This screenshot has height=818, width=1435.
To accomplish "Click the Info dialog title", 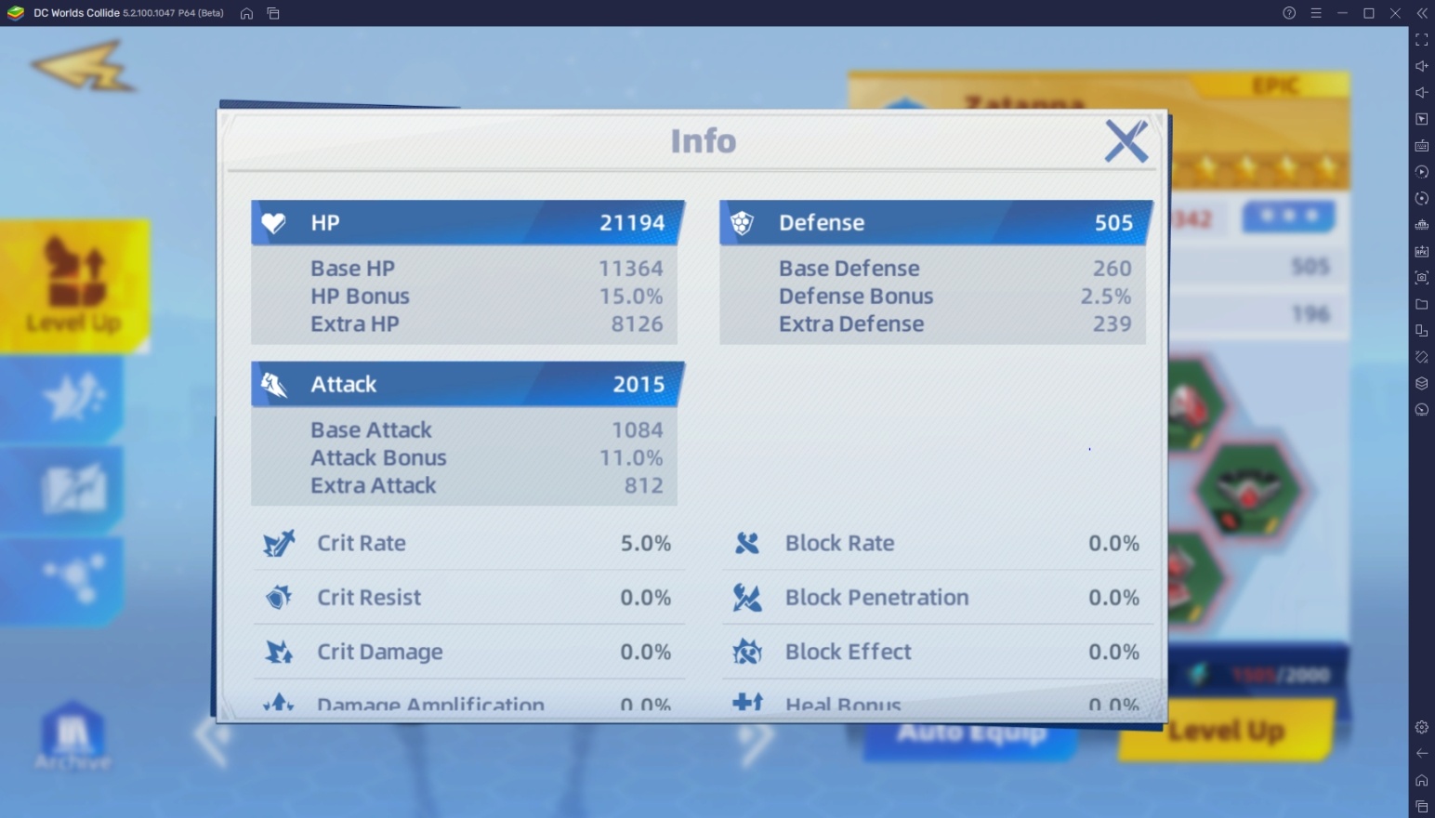I will 704,141.
